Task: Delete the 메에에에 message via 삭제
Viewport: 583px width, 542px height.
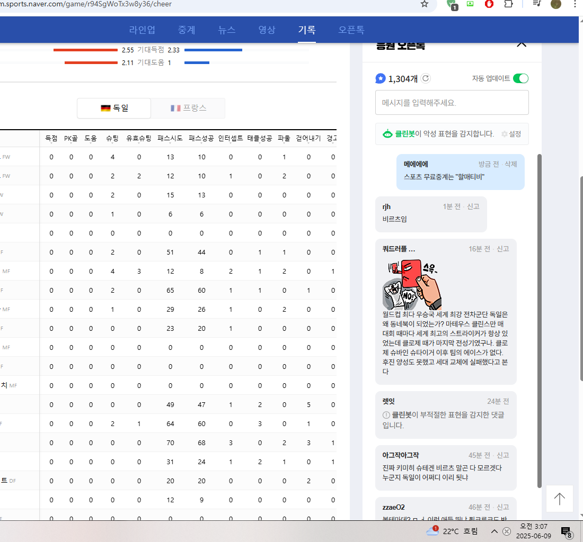Action: [x=510, y=164]
